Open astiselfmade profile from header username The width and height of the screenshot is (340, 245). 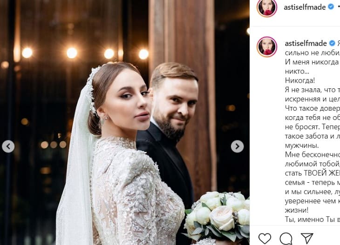coord(305,7)
